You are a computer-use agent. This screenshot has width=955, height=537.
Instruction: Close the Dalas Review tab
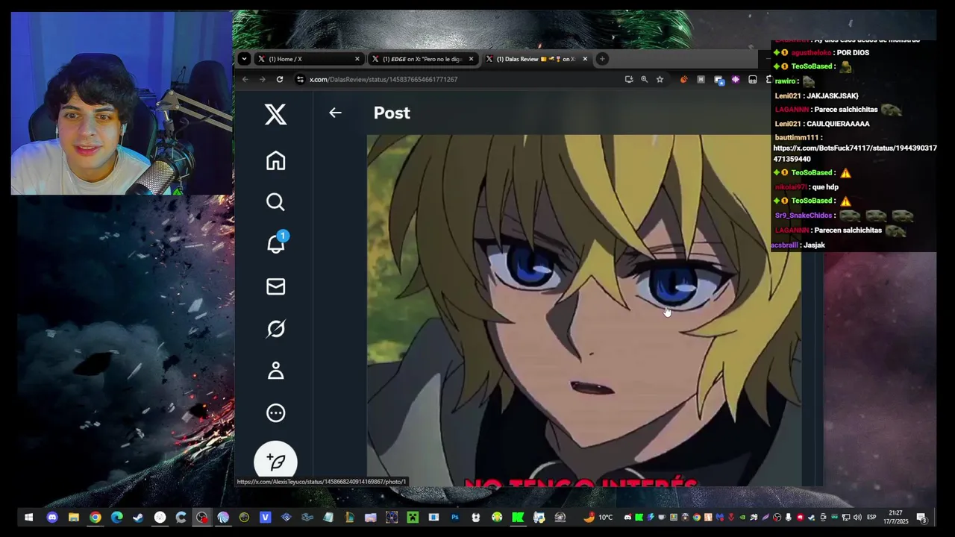click(585, 59)
